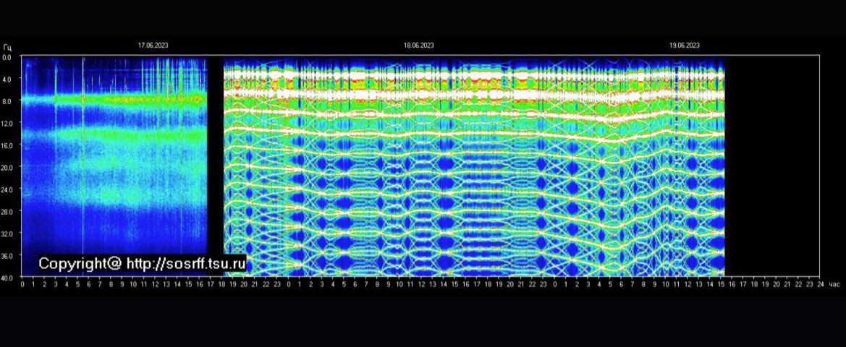
Task: Click the black data gap in the spectrogram
Action: 216,166
